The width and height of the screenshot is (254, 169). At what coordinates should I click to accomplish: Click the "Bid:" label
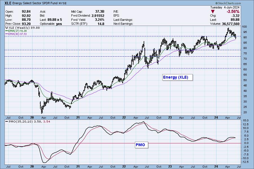(43, 16)
